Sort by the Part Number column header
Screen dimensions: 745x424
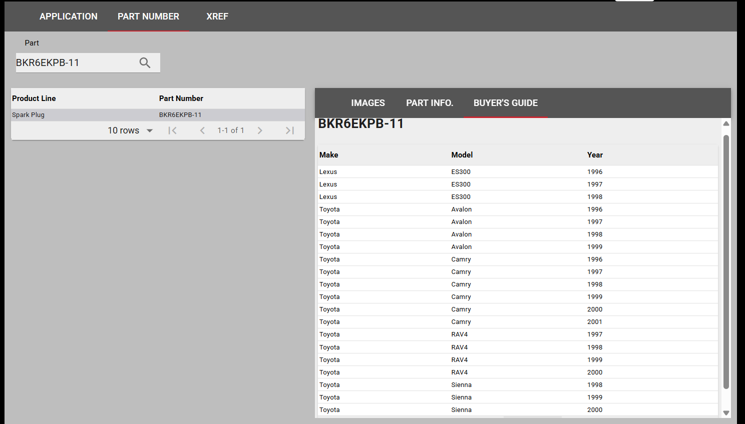click(x=181, y=98)
